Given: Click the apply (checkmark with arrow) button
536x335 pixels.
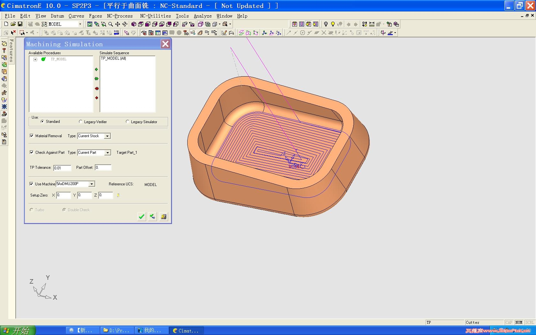Looking at the screenshot, I should [x=153, y=217].
